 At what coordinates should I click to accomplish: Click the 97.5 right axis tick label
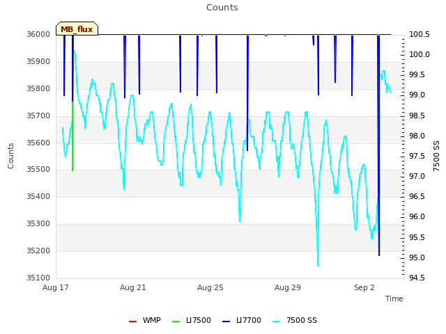pos(417,156)
